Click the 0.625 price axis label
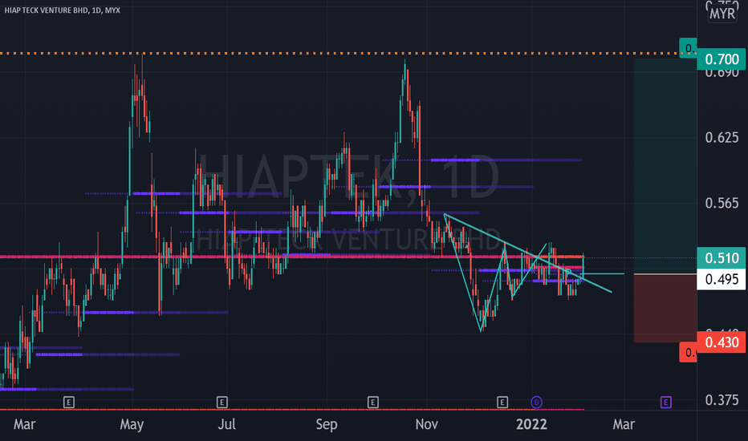Viewport: 748px width, 441px height. 722,137
